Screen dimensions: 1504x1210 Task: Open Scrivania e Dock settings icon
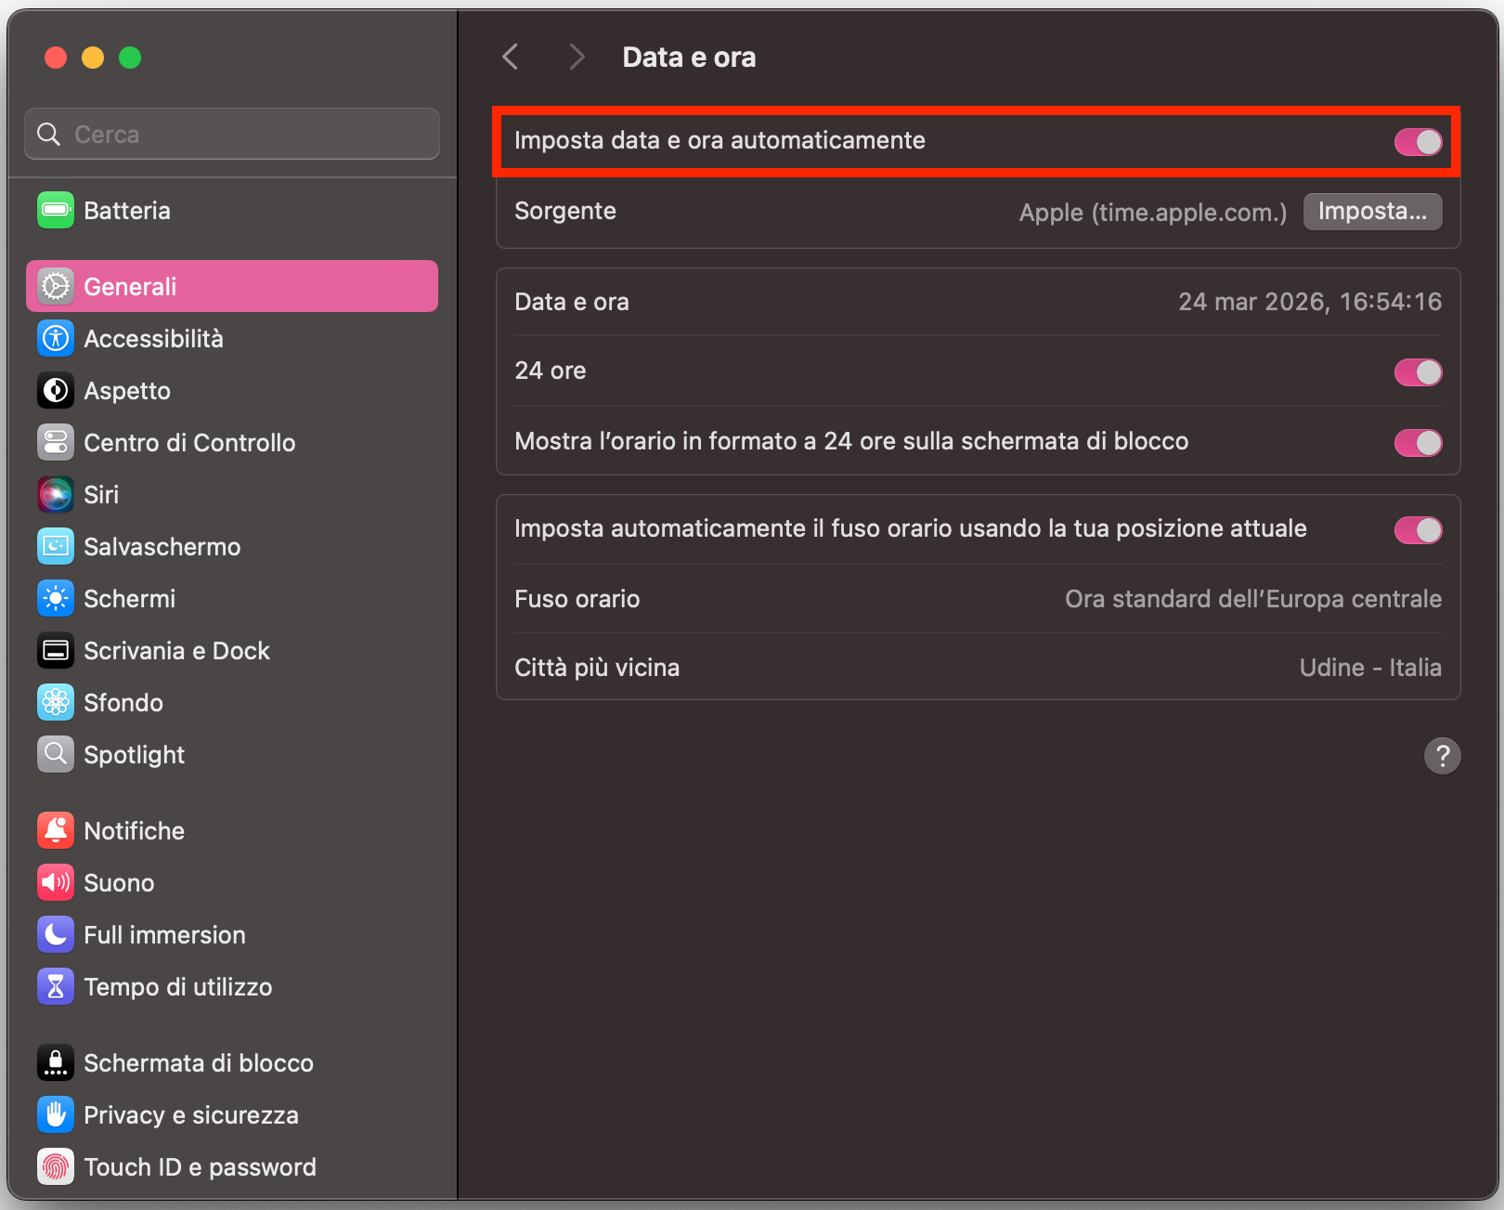(55, 650)
